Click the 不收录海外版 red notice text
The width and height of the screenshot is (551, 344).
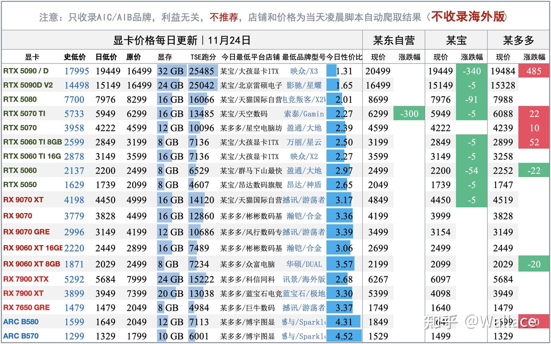pos(468,16)
